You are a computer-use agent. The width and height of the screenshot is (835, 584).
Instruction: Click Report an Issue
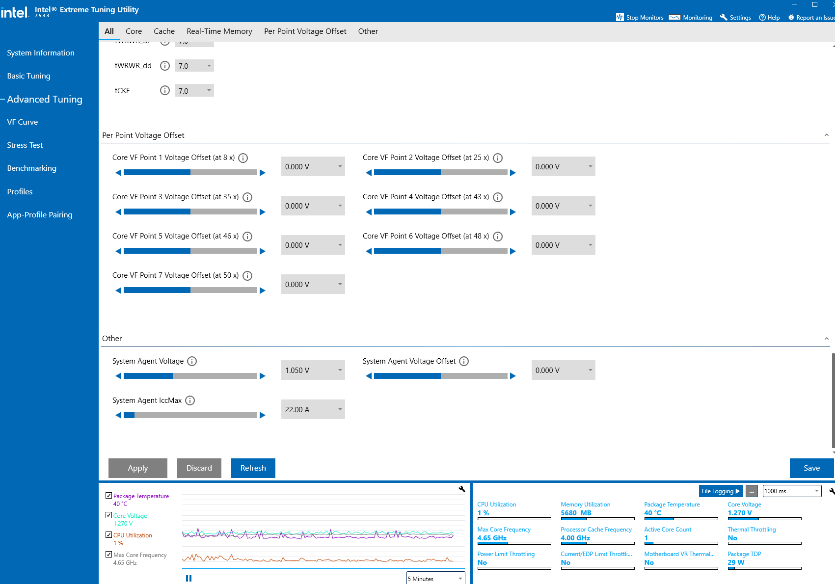pos(811,17)
